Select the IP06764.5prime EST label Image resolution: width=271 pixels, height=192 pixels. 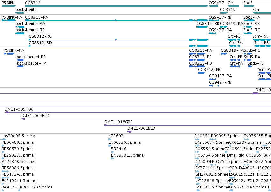pyautogui.click(x=210, y=155)
